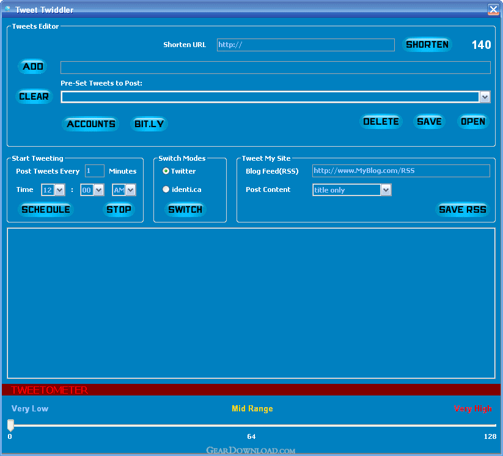Click the SWITCH modes button
This screenshot has height=456, width=503.
click(185, 210)
